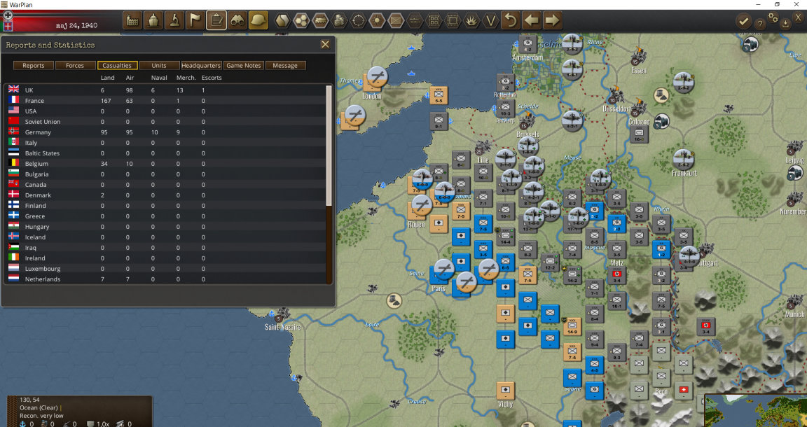Screen dimensions: 807x427
Task: Select the France casualties row
Action: 165,100
